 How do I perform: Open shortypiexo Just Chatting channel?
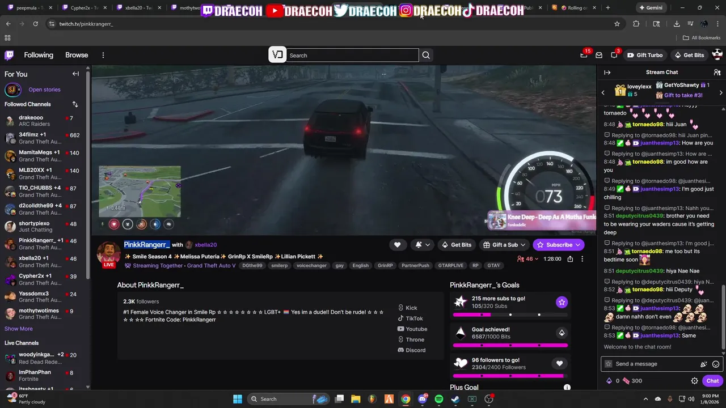tap(44, 227)
